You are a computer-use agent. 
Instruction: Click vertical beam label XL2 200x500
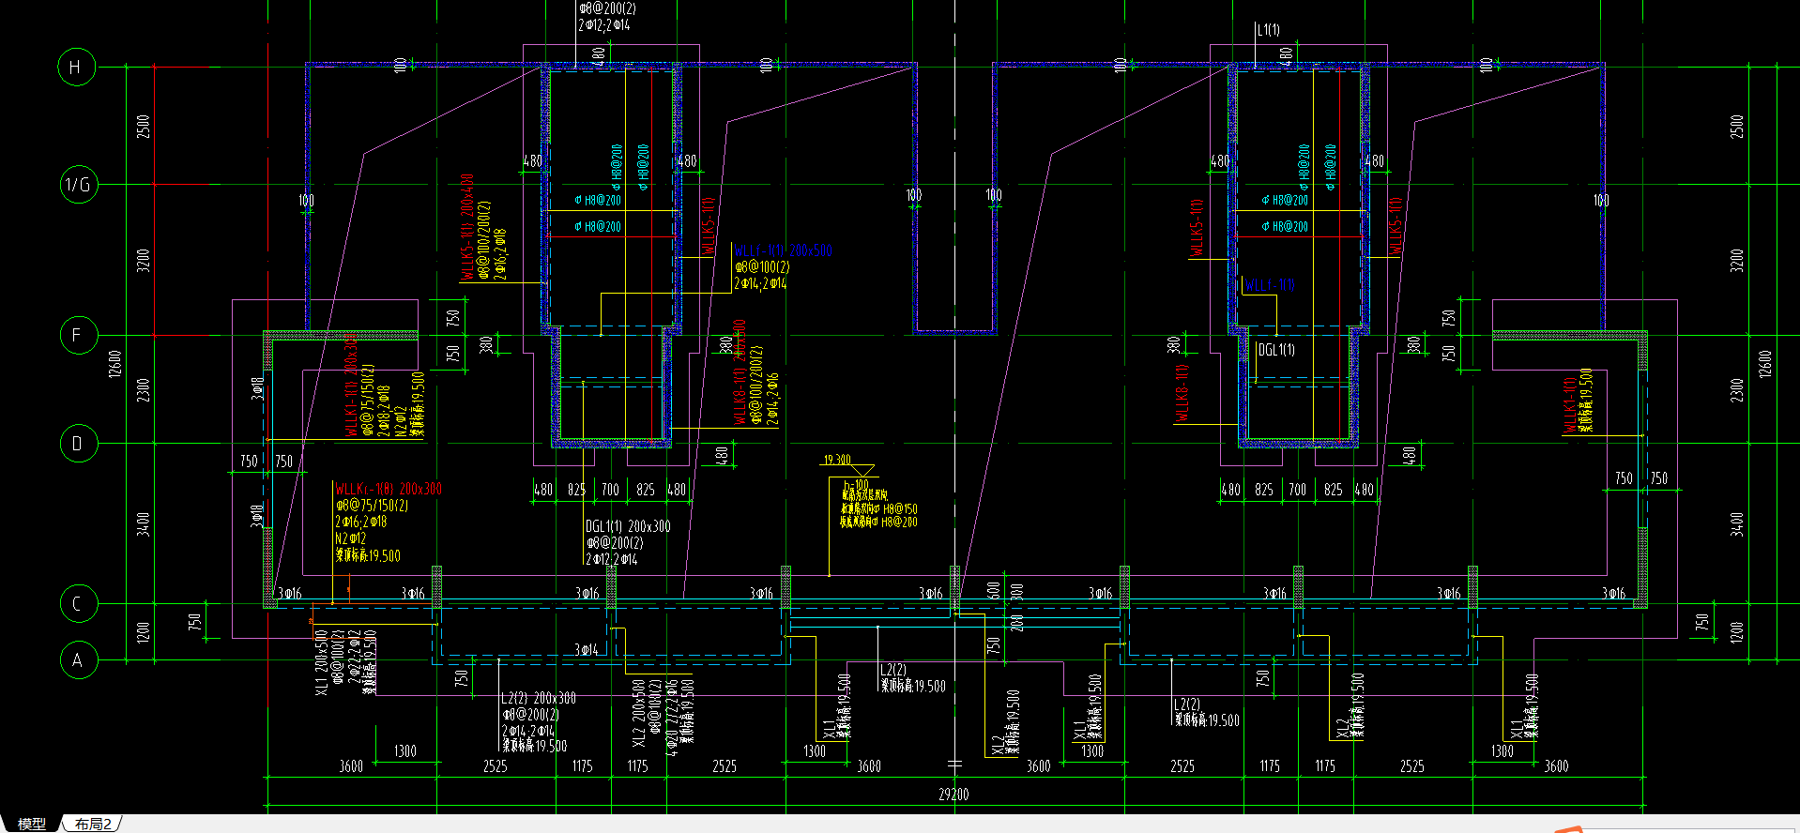639,713
